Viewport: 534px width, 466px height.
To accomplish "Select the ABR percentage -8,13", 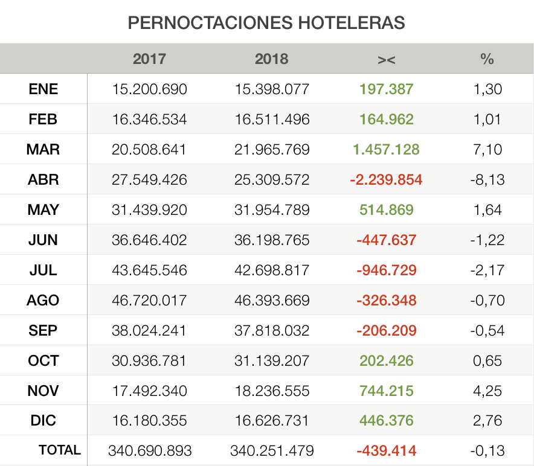I will (x=486, y=180).
